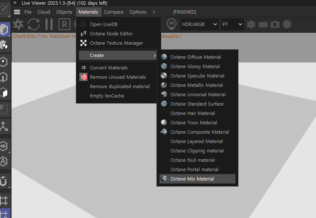316x218 pixels.
Task: Choose Remove duplicated material
Action: [118, 86]
